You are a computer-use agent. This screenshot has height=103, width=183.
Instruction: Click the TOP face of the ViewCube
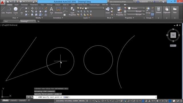(x=173, y=35)
